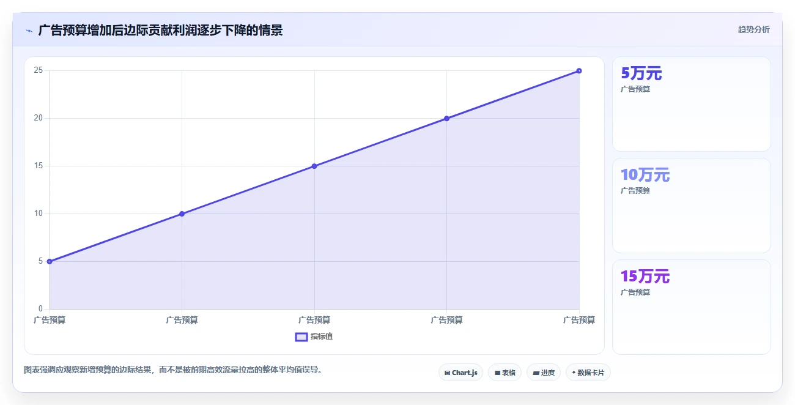
Task: Select the 5万元 card value
Action: pyautogui.click(x=641, y=73)
